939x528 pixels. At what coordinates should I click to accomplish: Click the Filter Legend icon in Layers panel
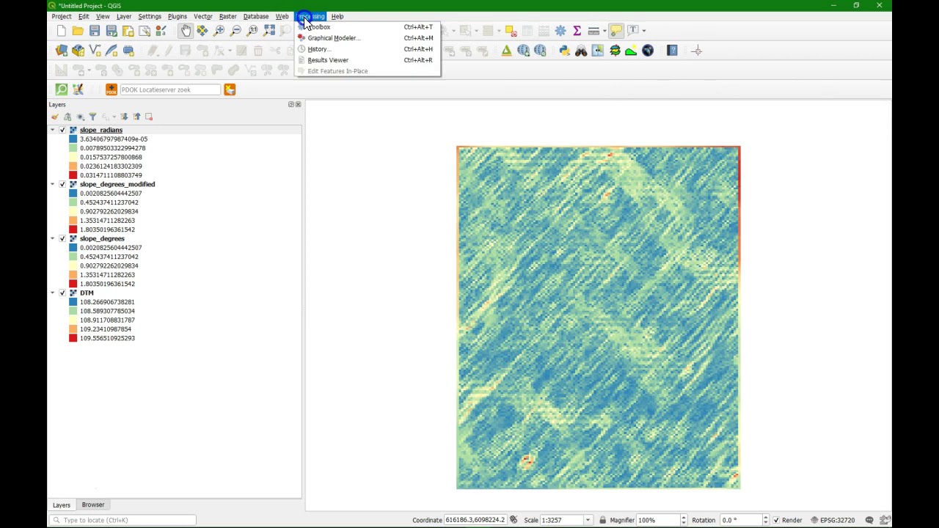[x=92, y=117]
